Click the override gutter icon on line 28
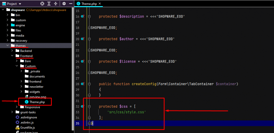Screen dimensions: 274x133 [x=83, y=84]
